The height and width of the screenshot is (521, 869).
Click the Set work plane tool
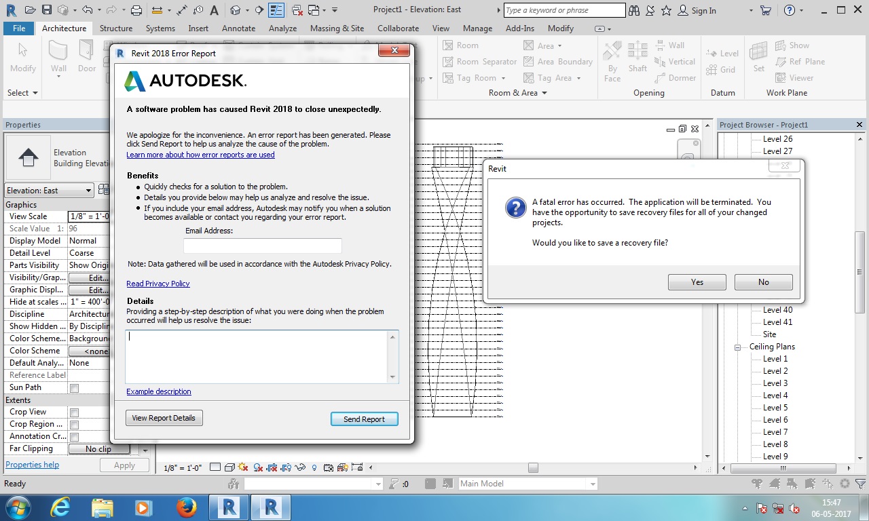759,57
